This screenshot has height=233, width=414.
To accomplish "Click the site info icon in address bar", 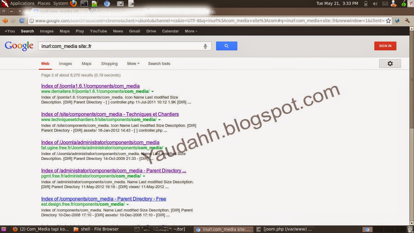I will pyautogui.click(x=32, y=21).
